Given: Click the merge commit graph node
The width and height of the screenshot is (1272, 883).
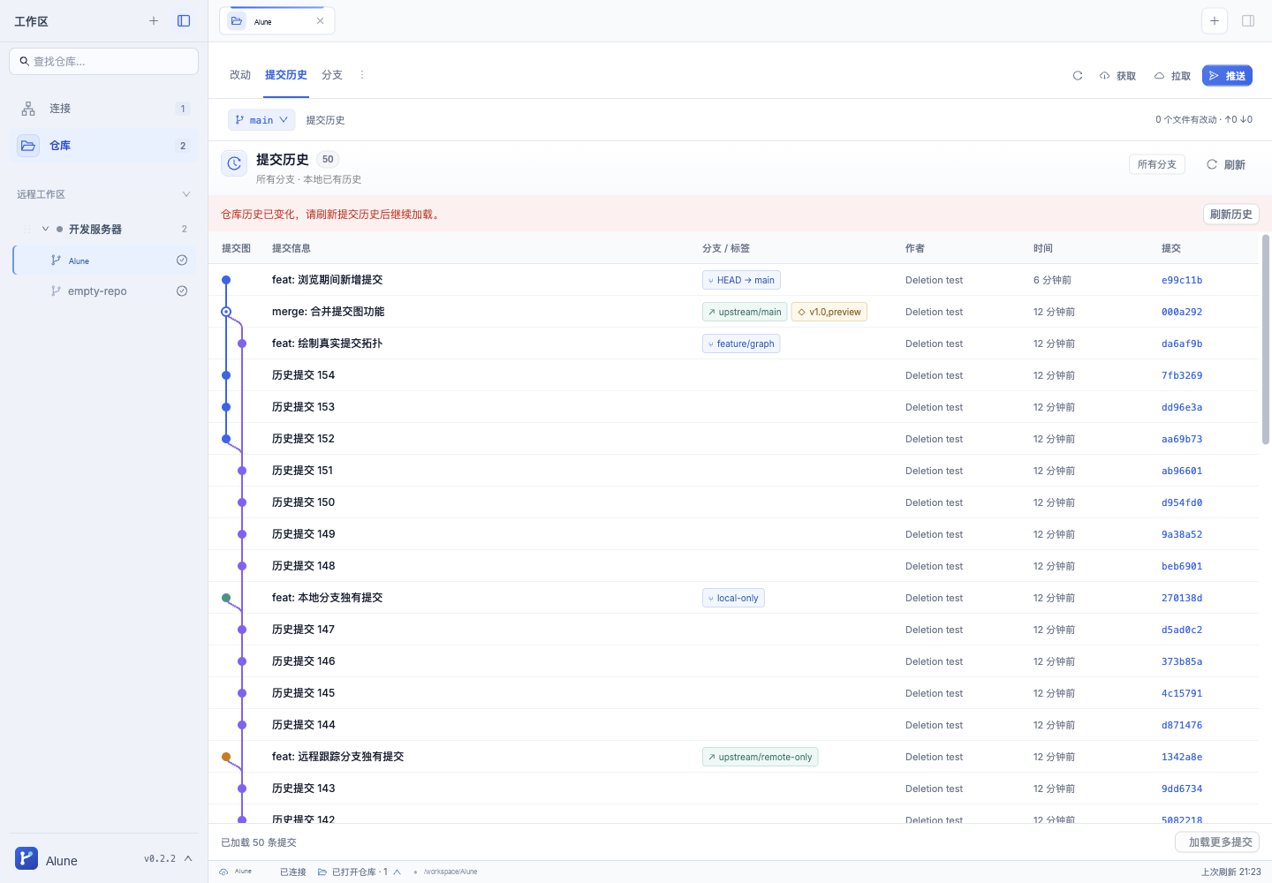Looking at the screenshot, I should click(226, 312).
